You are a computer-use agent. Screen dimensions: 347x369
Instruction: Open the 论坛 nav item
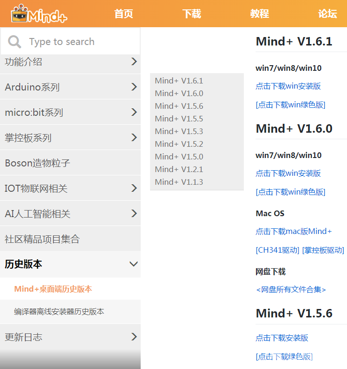click(x=327, y=14)
